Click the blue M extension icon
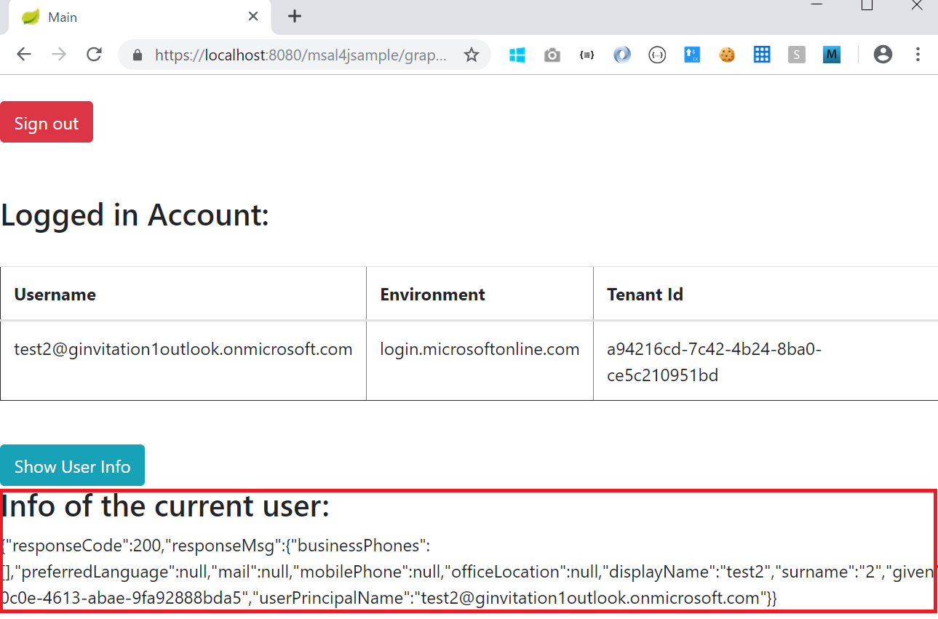 tap(831, 54)
